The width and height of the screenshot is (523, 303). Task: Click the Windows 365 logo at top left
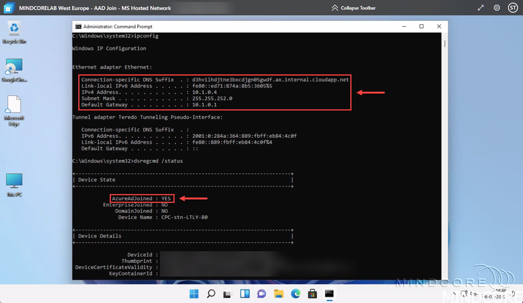click(x=9, y=8)
